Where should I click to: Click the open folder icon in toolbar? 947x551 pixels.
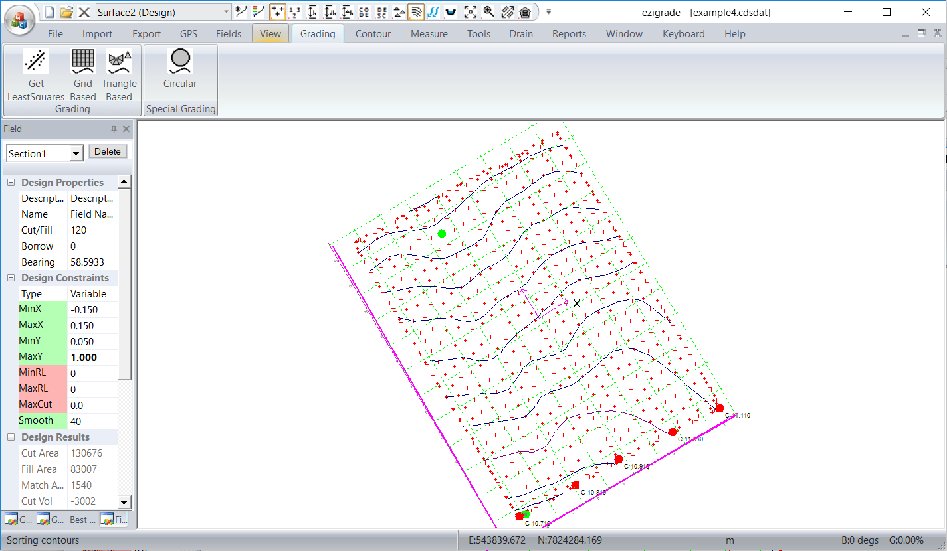tap(66, 12)
